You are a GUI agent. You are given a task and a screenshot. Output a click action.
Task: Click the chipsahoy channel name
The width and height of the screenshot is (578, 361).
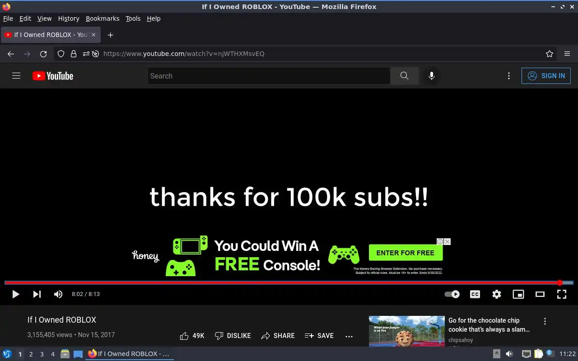pos(461,340)
